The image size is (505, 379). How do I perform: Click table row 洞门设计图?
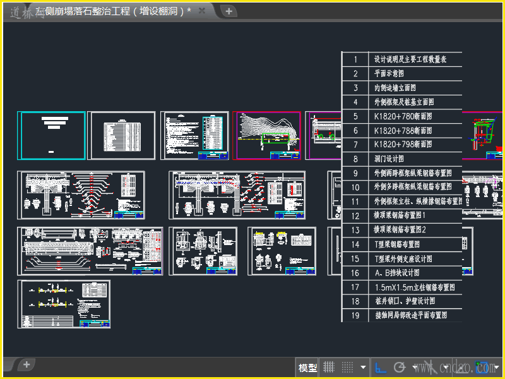[x=402, y=159]
